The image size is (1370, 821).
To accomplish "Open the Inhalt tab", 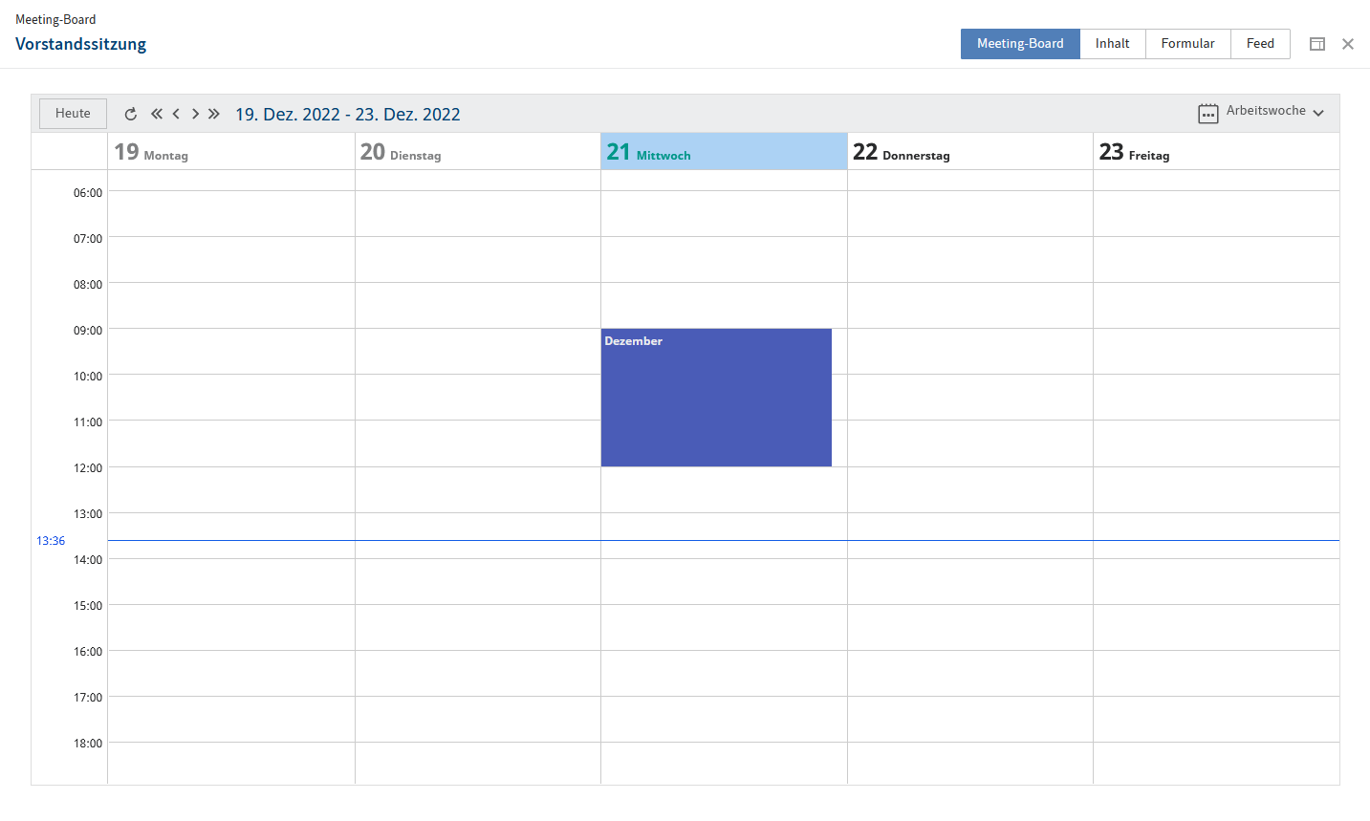I will coord(1113,44).
